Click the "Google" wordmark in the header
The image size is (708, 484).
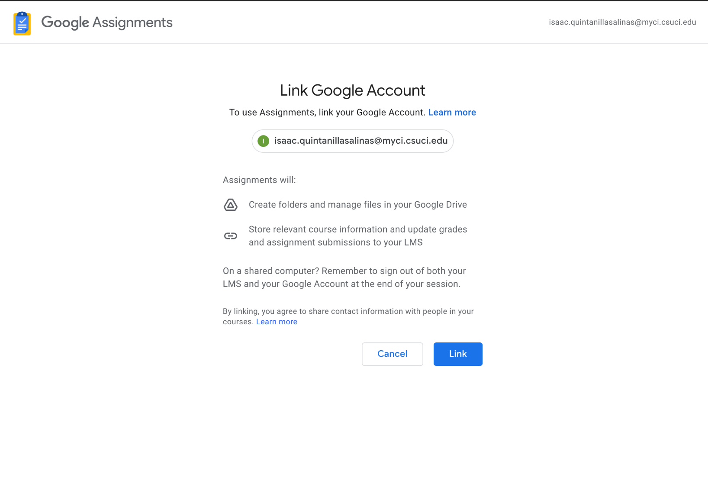(65, 23)
